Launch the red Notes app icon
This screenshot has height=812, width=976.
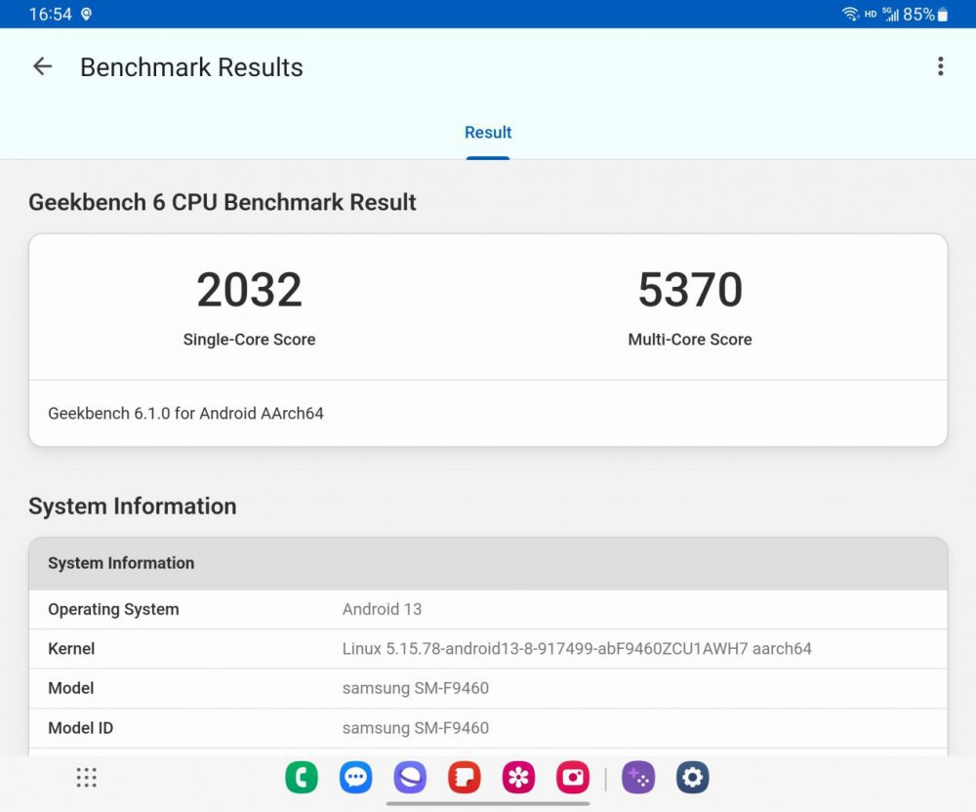(465, 777)
